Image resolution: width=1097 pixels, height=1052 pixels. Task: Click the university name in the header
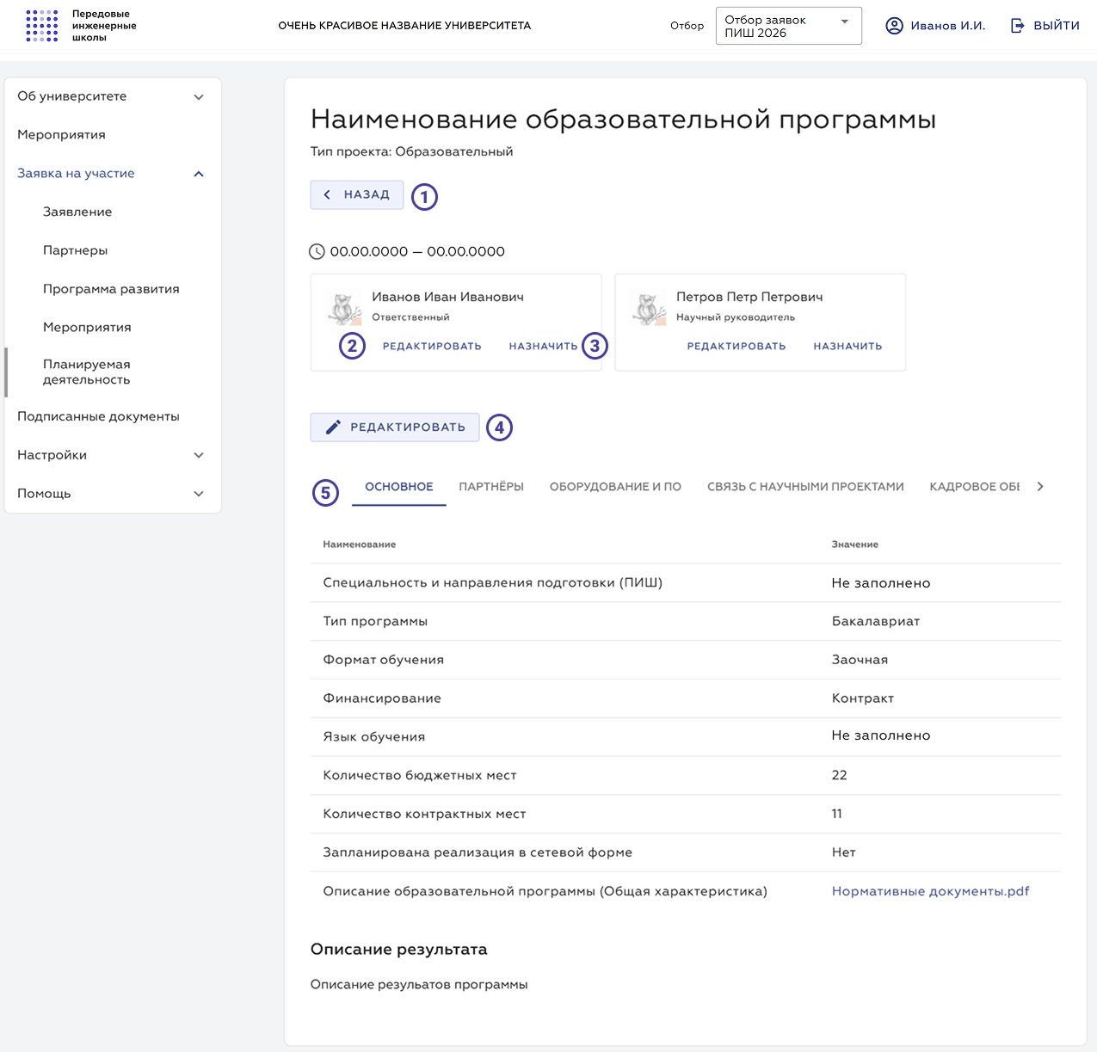point(404,26)
